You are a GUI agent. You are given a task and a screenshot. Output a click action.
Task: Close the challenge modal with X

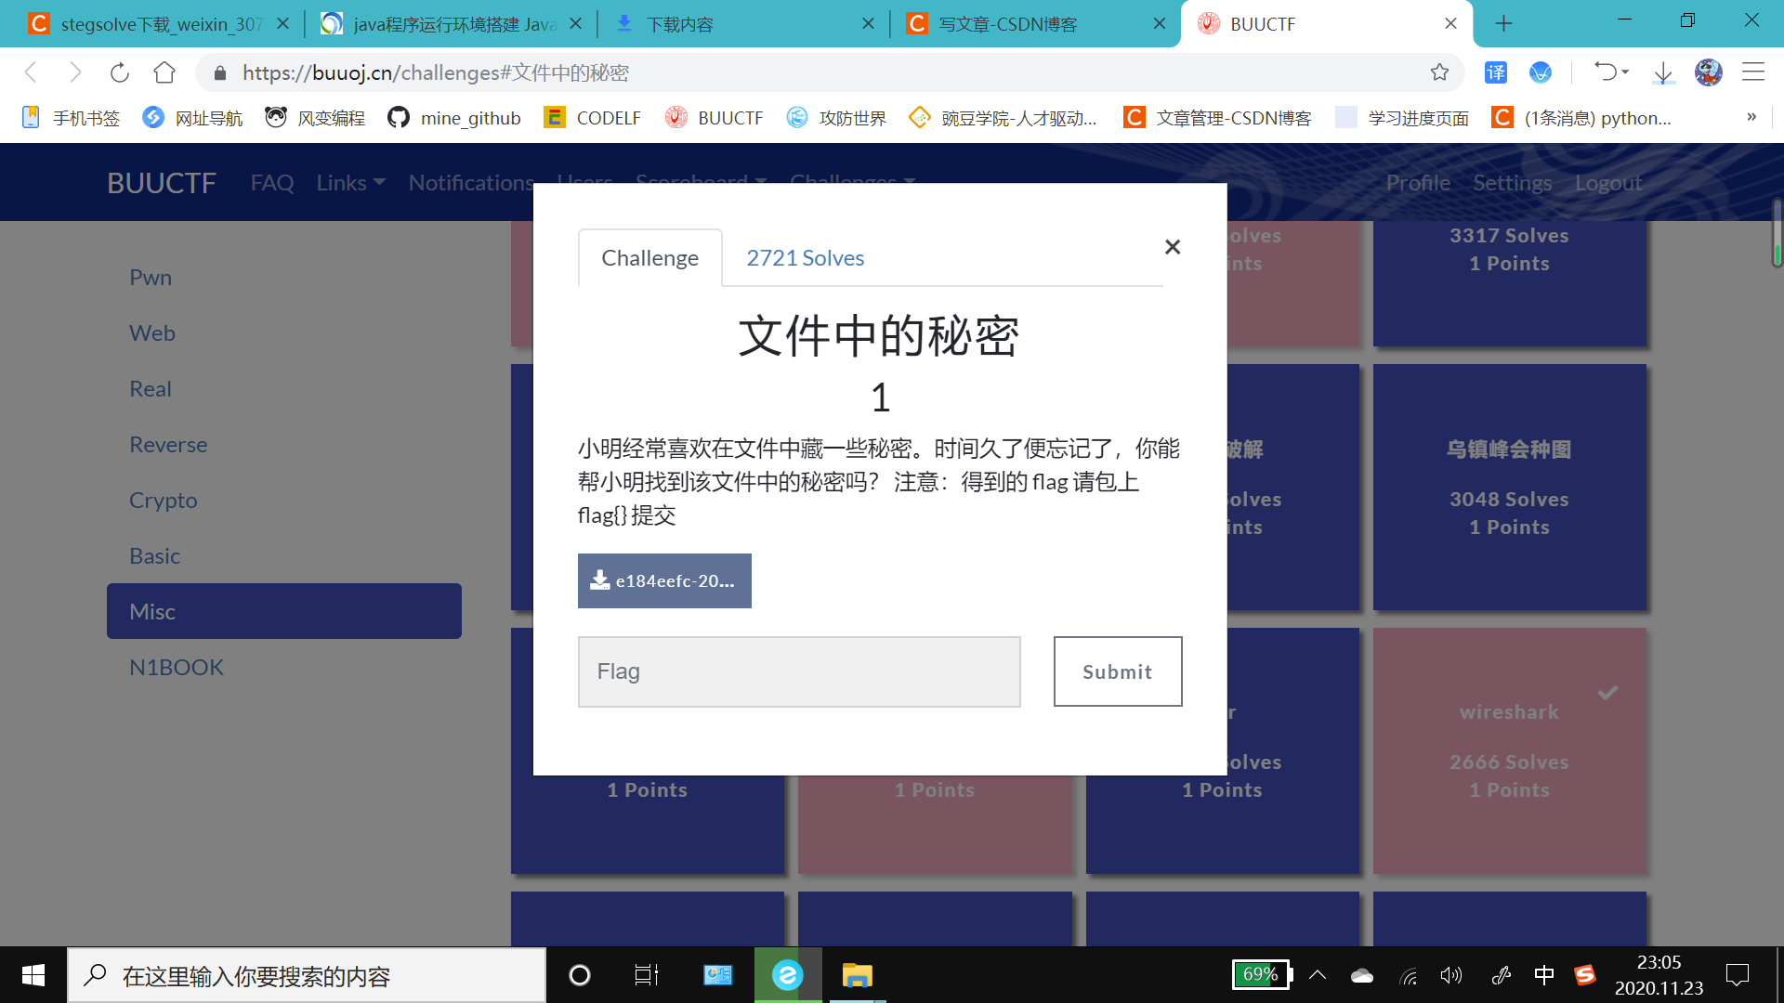point(1173,247)
